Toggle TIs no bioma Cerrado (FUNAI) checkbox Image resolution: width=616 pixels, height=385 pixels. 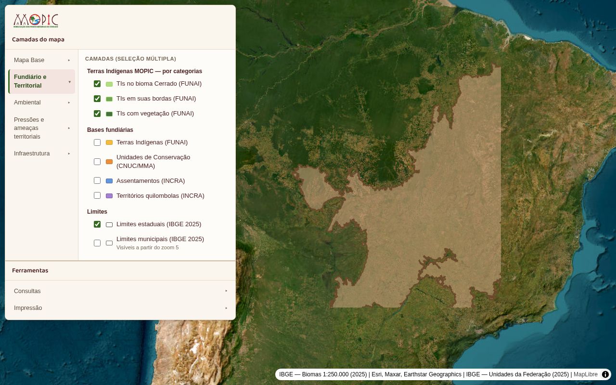click(97, 84)
